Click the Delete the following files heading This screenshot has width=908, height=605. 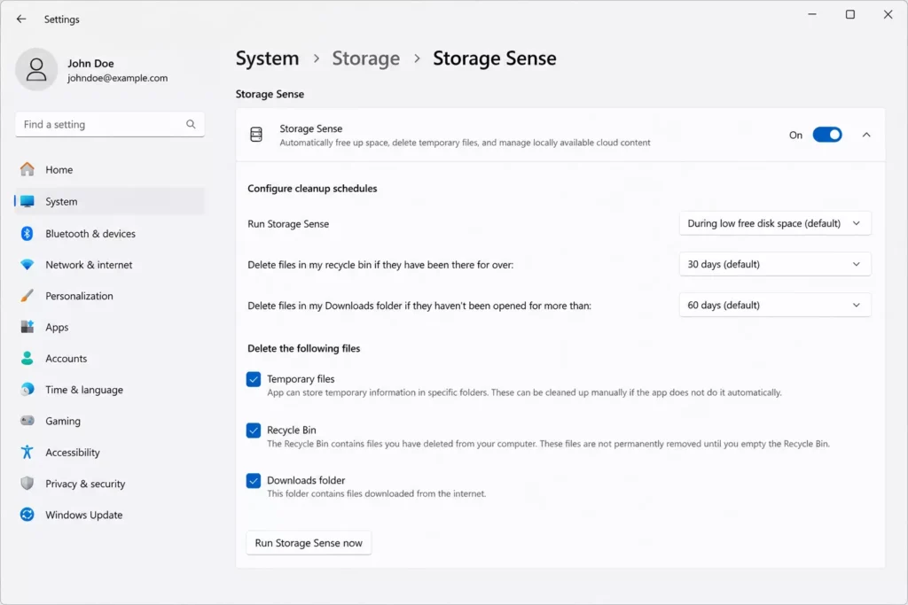(x=303, y=348)
